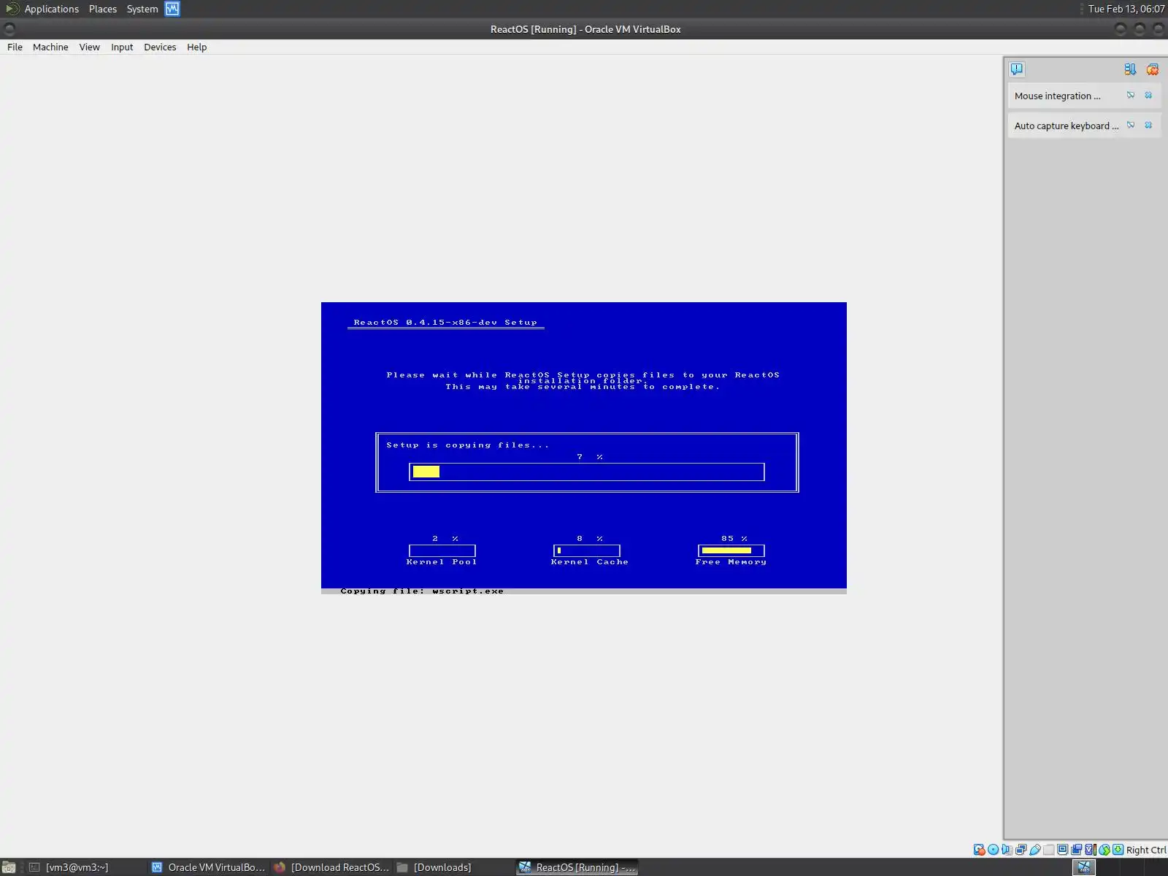Click the notification sort order icon
This screenshot has width=1168, height=876.
(x=1130, y=69)
